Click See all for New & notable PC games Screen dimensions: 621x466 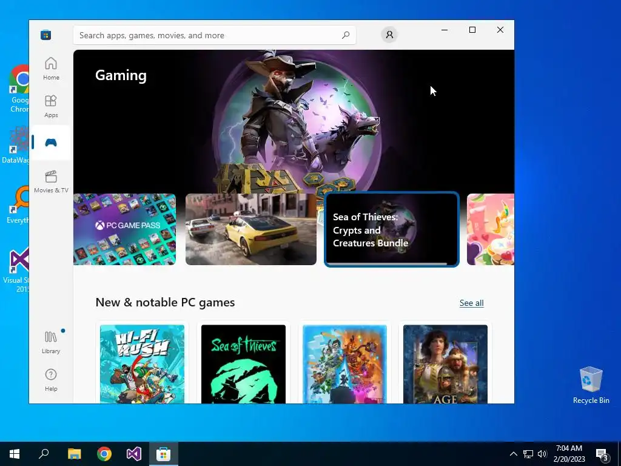click(471, 303)
